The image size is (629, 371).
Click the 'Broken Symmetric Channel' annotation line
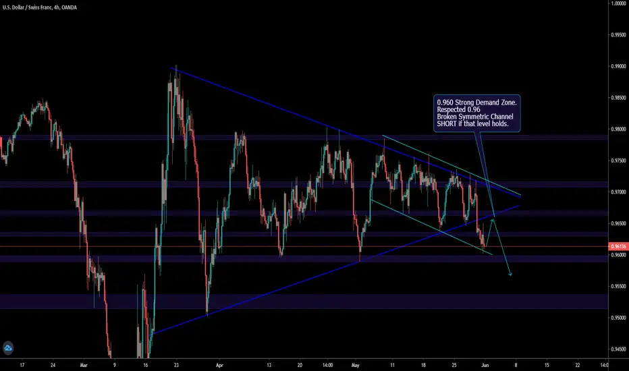475,117
